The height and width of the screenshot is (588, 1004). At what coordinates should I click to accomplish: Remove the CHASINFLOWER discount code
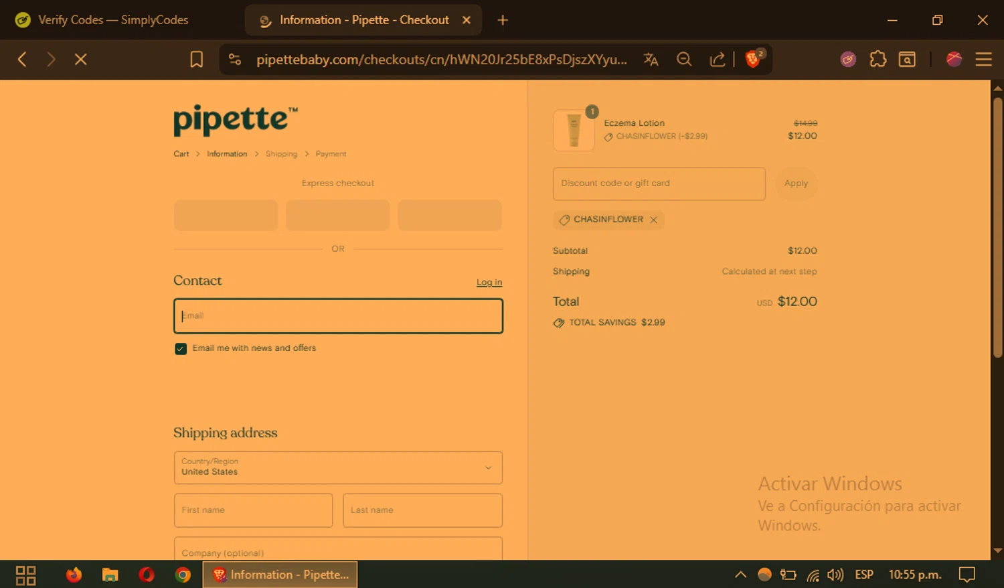(653, 220)
